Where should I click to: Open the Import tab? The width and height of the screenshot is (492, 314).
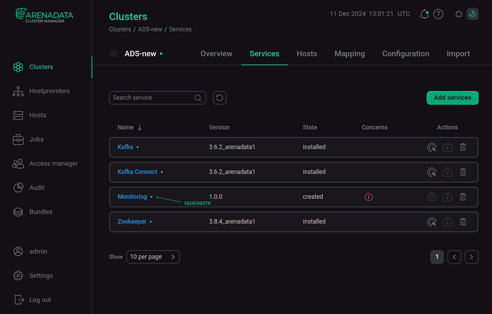coord(458,54)
